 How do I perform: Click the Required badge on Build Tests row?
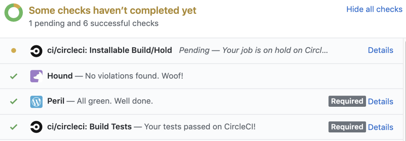pyautogui.click(x=347, y=127)
